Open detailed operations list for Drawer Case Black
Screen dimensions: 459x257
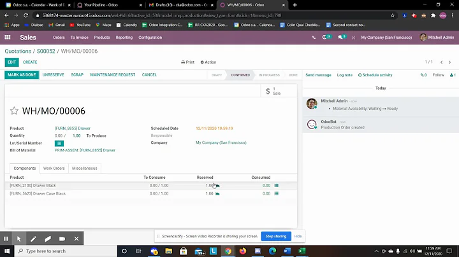(x=276, y=193)
